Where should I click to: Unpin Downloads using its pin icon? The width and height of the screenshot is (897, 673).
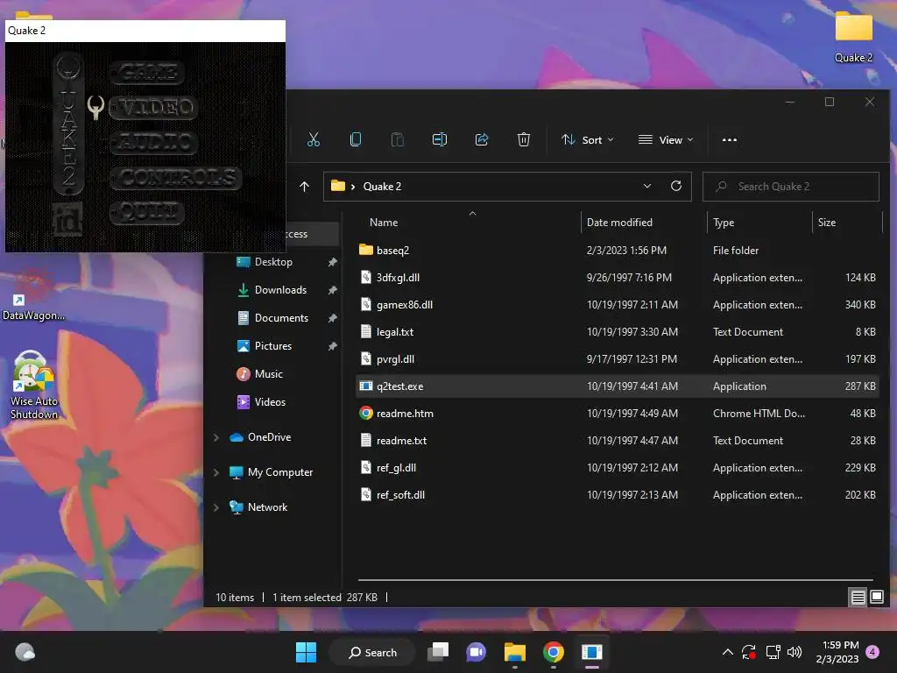pyautogui.click(x=332, y=290)
